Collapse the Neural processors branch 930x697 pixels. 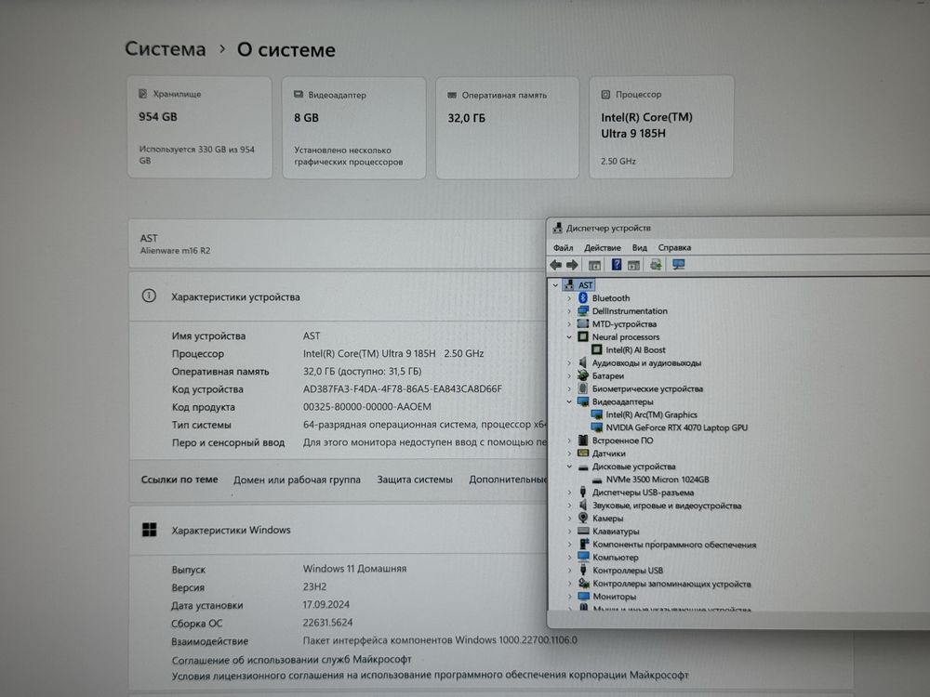pyautogui.click(x=569, y=336)
